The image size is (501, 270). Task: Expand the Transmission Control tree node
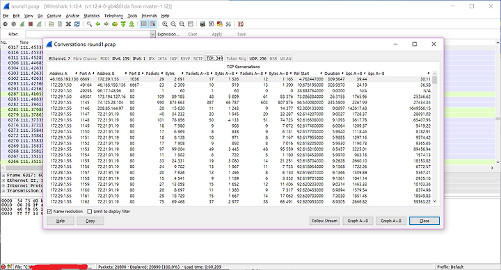tap(3, 191)
